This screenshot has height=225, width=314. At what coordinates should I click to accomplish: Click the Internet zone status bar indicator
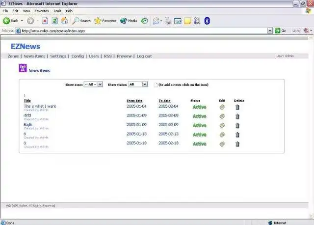pos(277,223)
